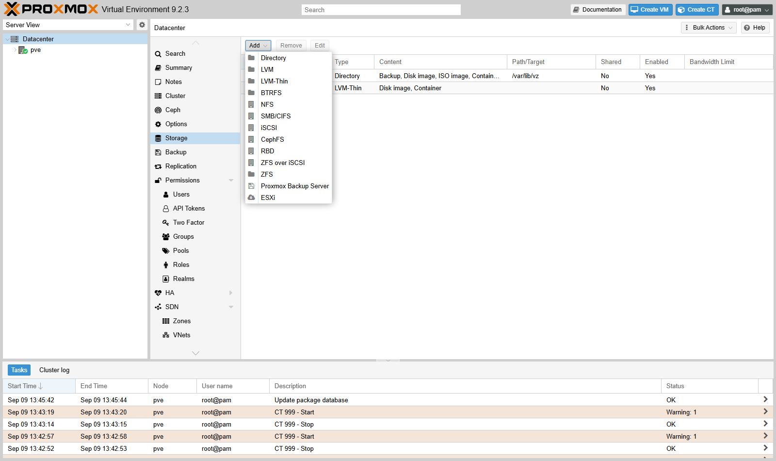Click the Add storage button
Screen dimensions: 776x461
[258, 46]
